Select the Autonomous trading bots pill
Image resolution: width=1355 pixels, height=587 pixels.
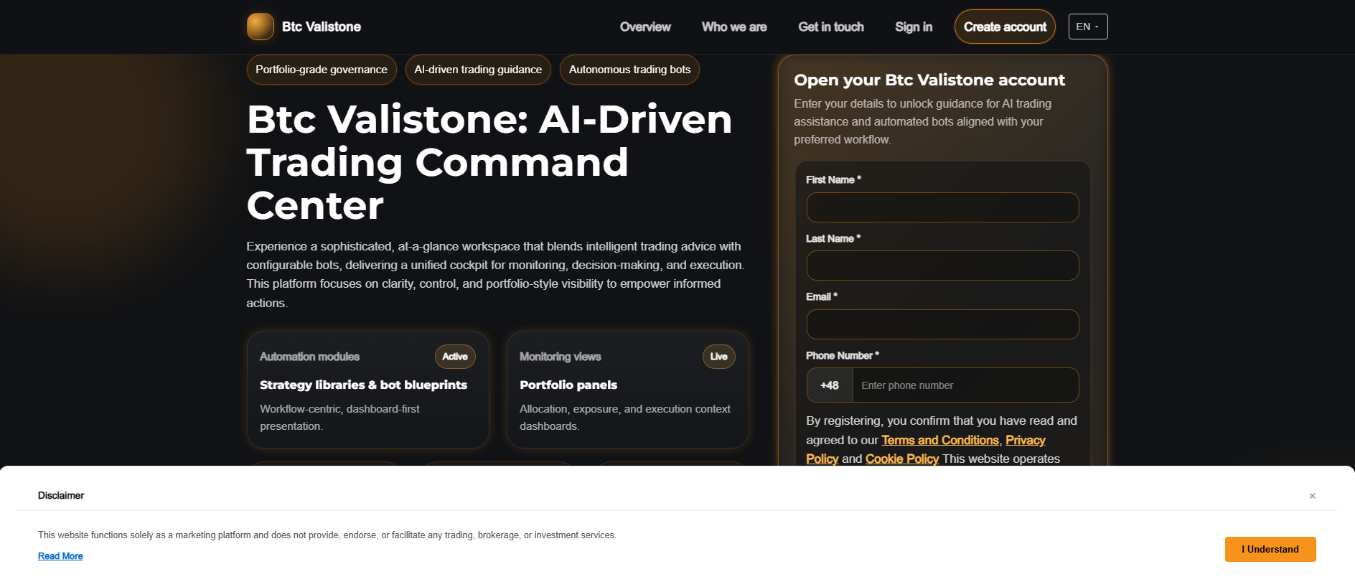(x=629, y=70)
